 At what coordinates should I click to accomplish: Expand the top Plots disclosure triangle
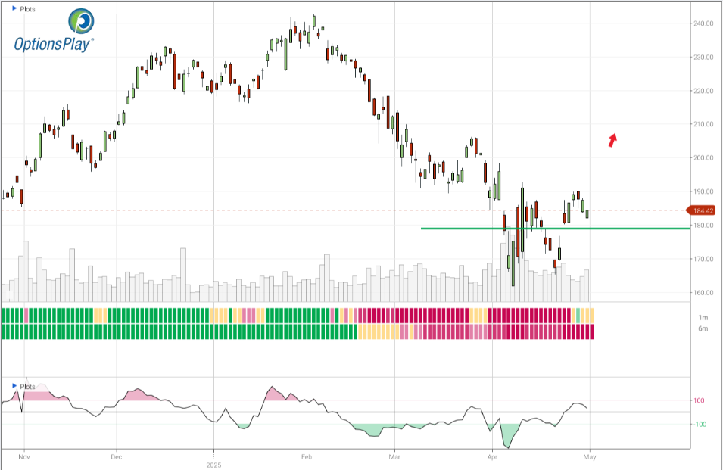tap(14, 8)
